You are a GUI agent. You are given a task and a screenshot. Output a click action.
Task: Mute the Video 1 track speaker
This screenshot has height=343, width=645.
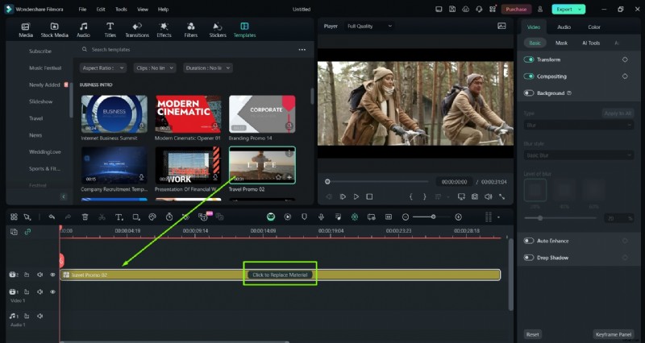[40, 291]
